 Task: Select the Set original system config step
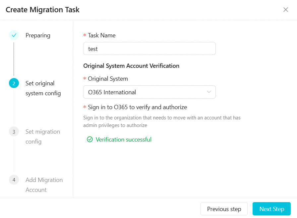(43, 88)
